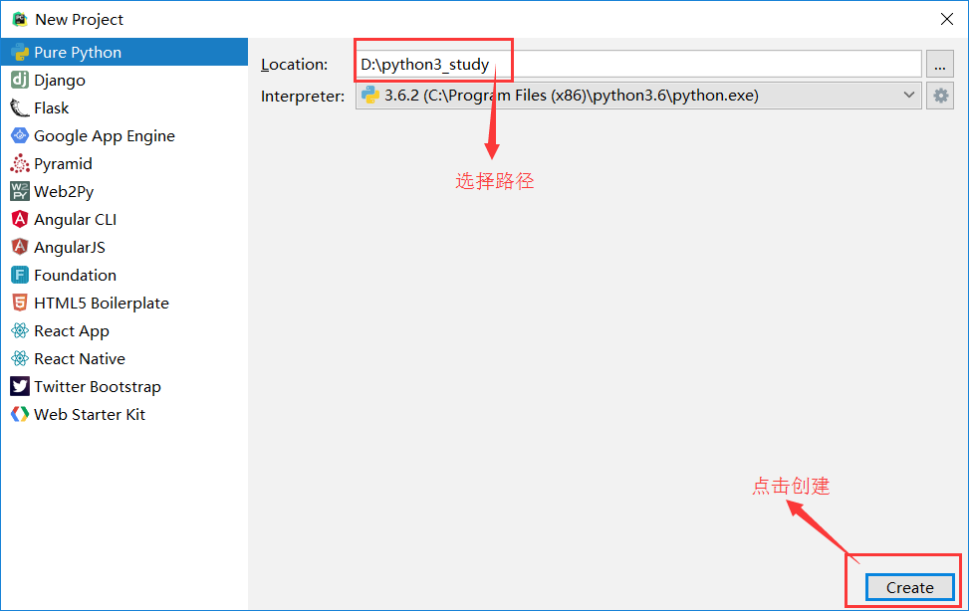Click the Pyramid red icon

[x=20, y=163]
